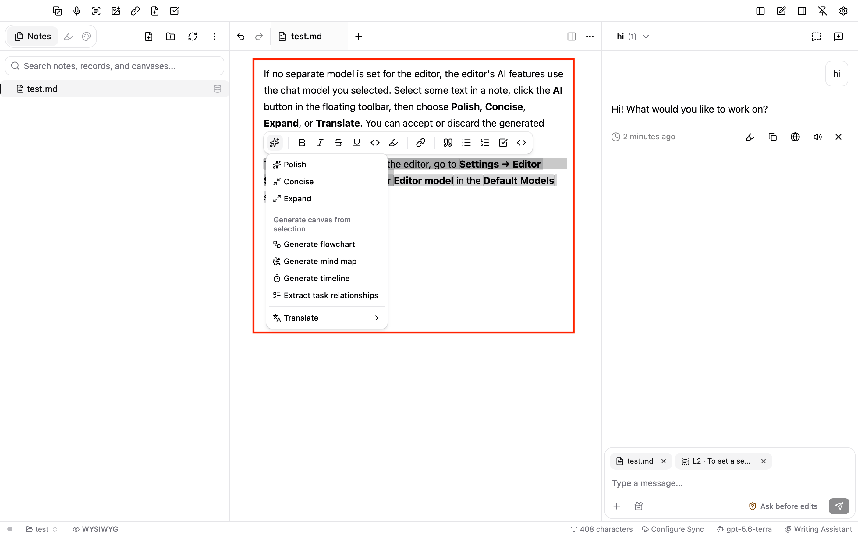Make selection a numbered list
Viewport: 858px width, 536px height.
(x=484, y=142)
